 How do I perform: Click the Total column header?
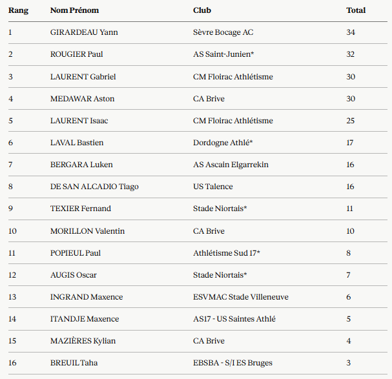point(356,10)
